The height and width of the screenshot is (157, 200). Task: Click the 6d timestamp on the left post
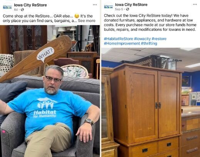click(x=16, y=10)
